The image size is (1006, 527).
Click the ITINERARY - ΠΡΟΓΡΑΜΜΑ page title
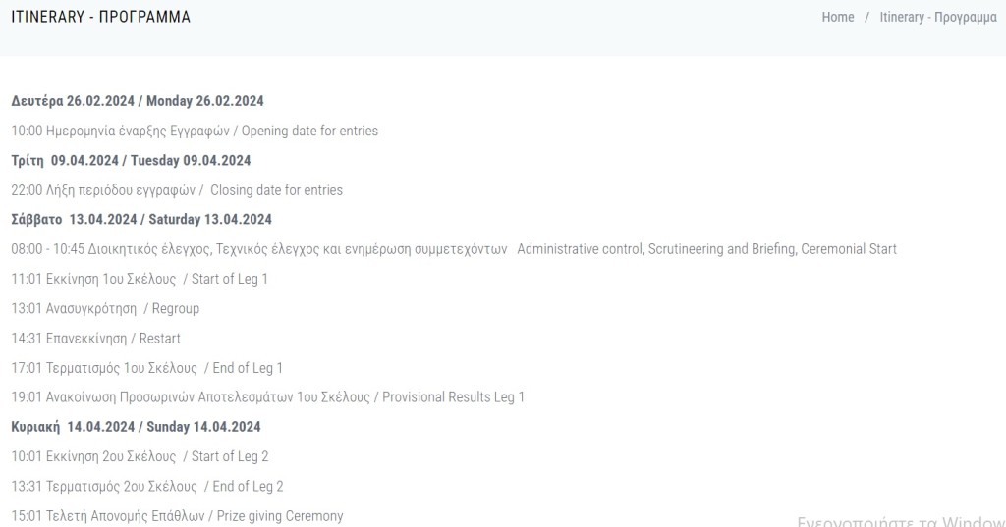coord(101,17)
